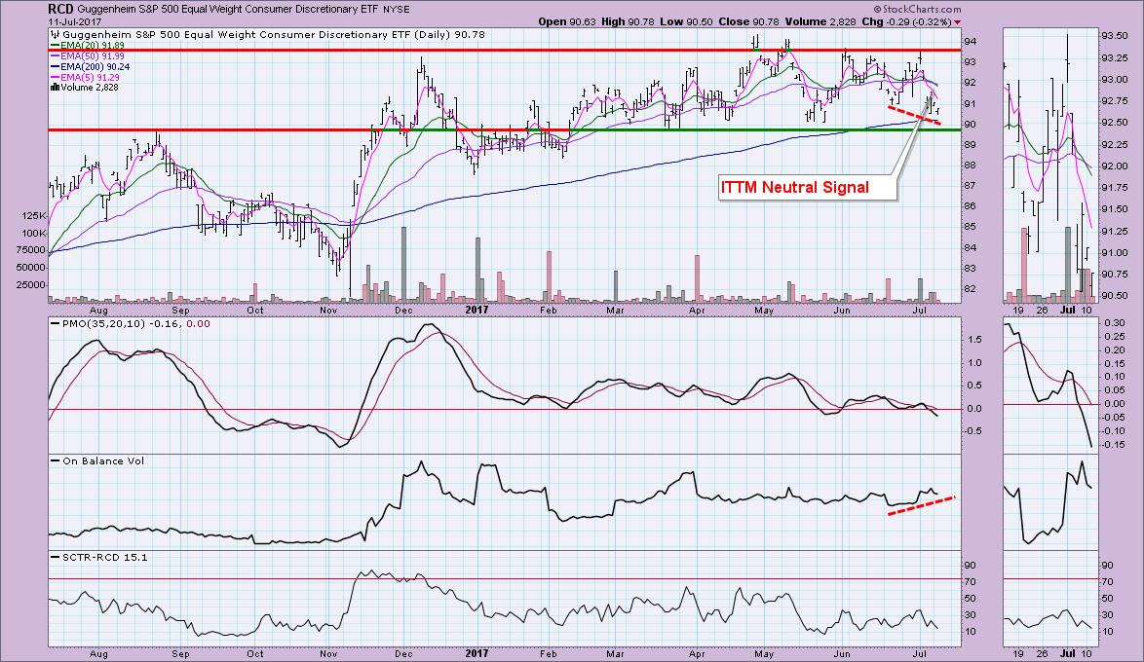Click the EMA(200) 90.24 legend entry
Screen dimensions: 1144x662
click(90, 66)
